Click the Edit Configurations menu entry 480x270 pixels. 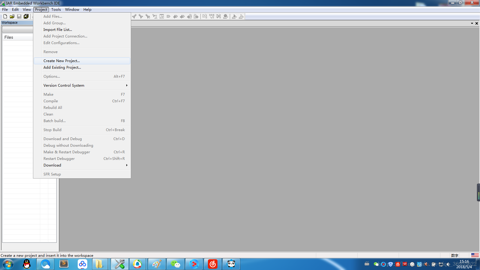pos(82,43)
